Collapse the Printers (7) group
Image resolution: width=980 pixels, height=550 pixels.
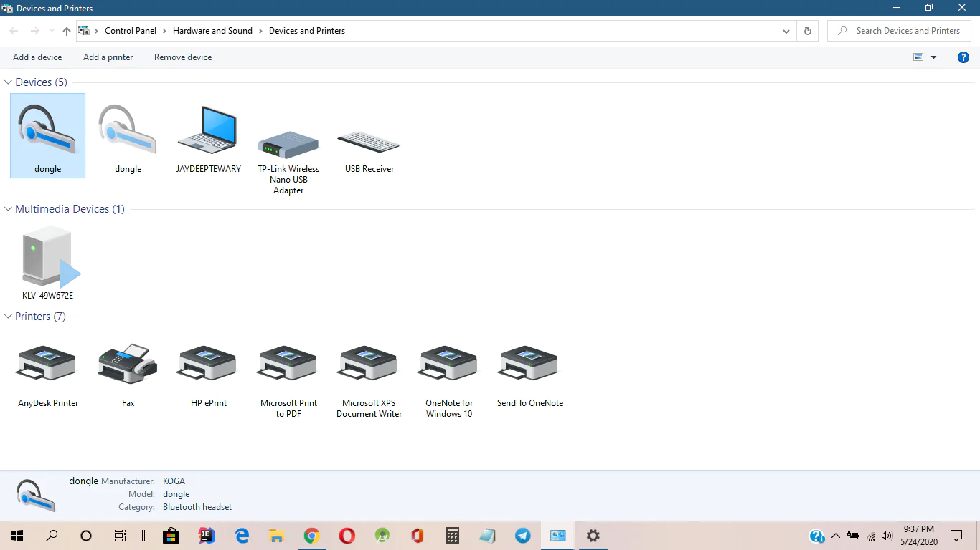click(x=9, y=317)
